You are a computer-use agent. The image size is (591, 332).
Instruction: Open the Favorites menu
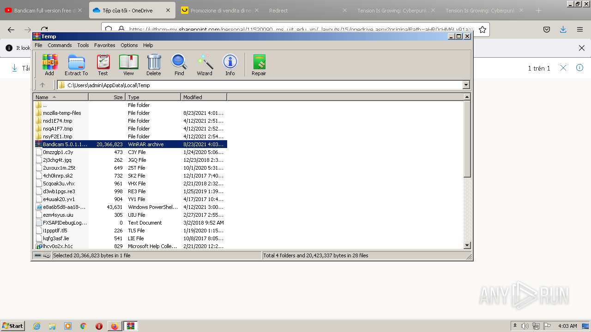[x=105, y=45]
